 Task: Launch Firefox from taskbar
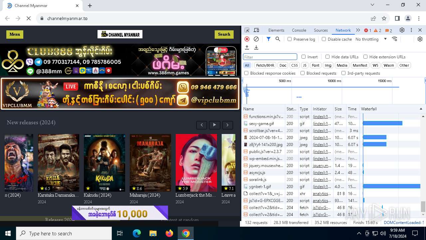(169, 233)
